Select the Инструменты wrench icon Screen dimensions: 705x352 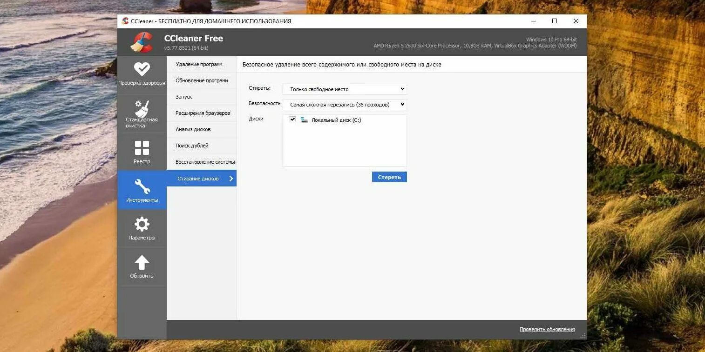pos(142,186)
